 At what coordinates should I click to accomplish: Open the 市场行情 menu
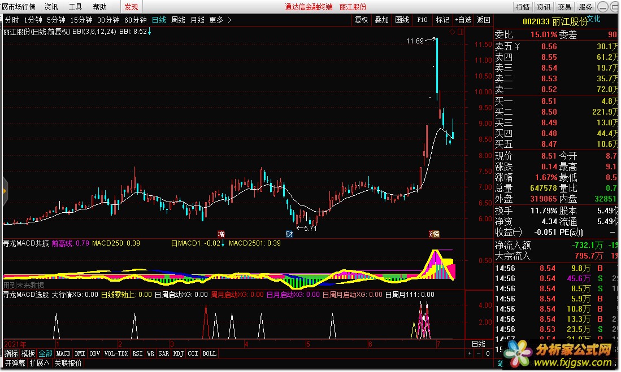click(x=21, y=7)
